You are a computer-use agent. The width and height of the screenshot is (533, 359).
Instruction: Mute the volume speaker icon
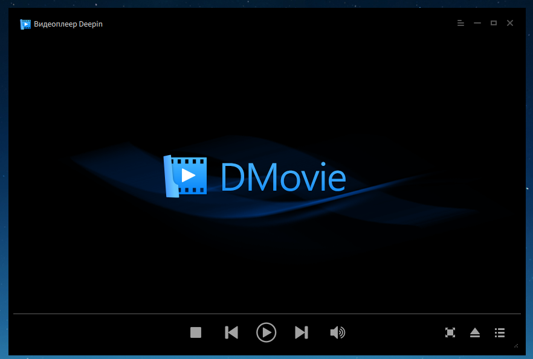click(338, 332)
